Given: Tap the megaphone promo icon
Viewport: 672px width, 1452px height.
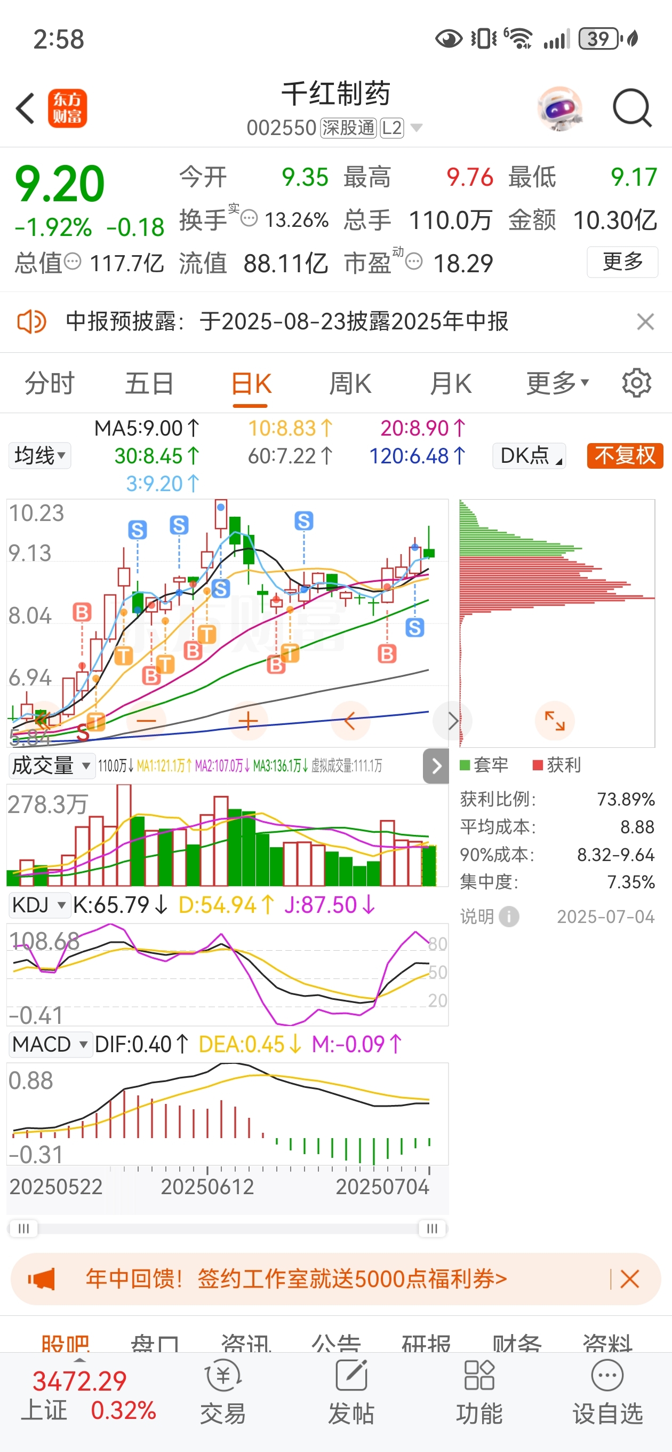Looking at the screenshot, I should (x=42, y=1279).
